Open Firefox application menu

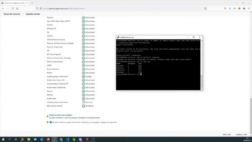pyautogui.click(x=249, y=9)
